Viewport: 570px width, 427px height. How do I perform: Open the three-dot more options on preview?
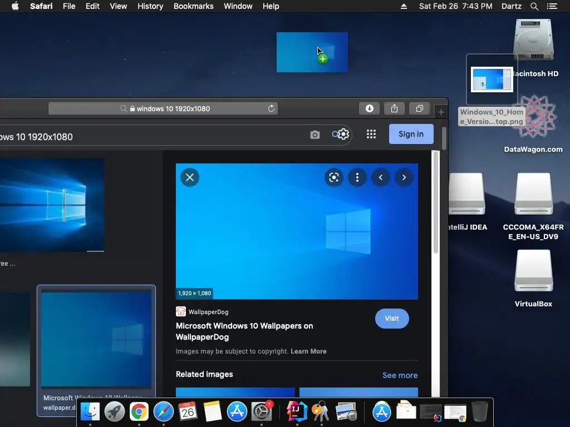[357, 177]
